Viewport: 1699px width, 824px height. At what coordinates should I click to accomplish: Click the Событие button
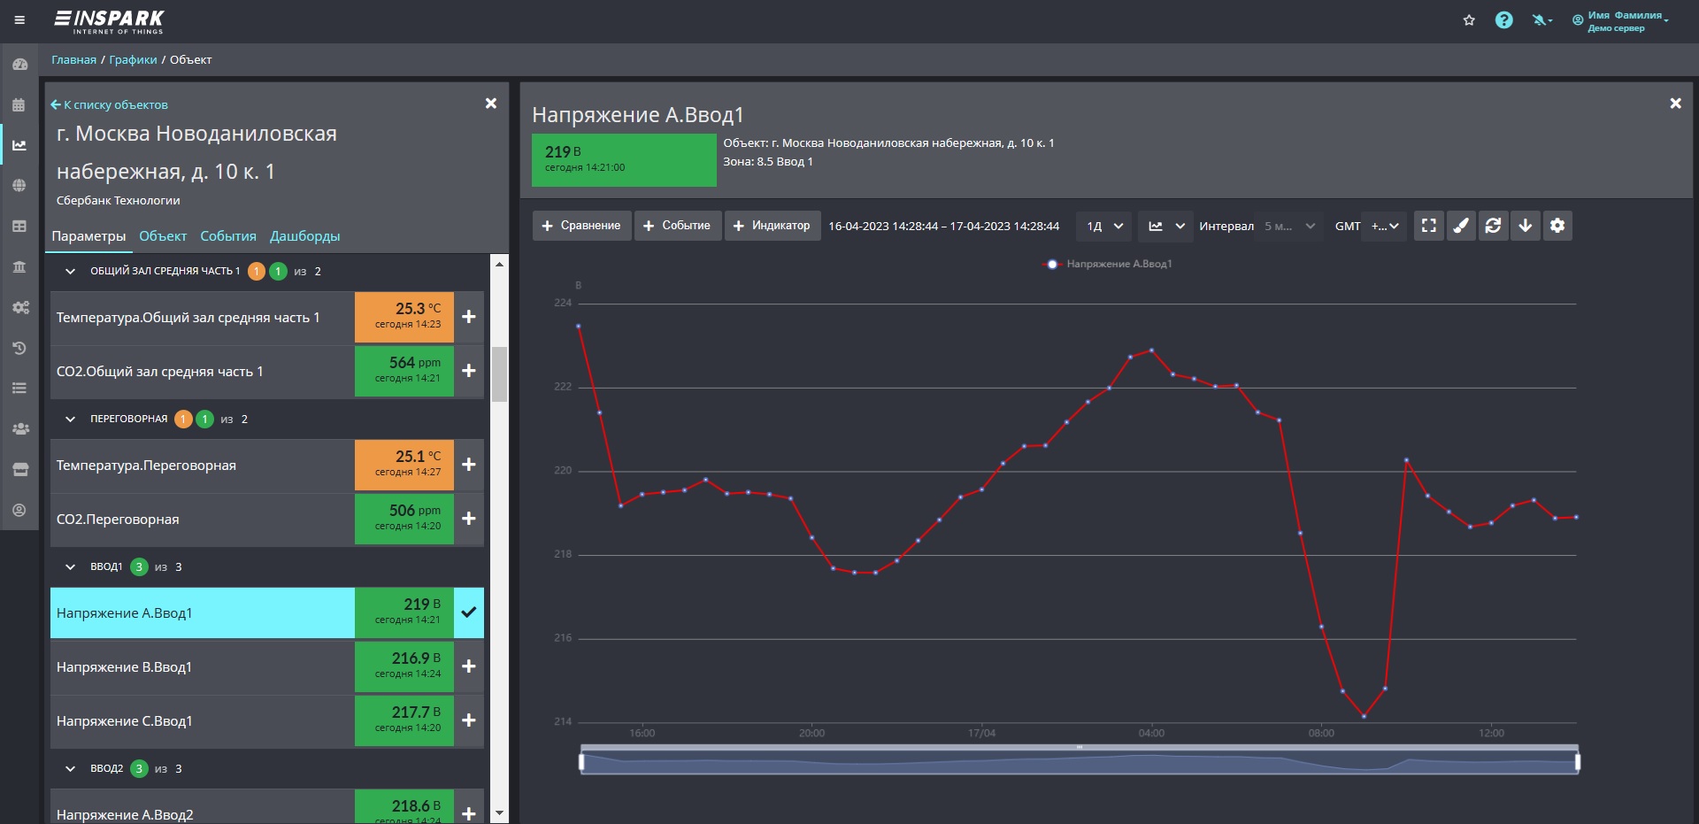click(678, 226)
